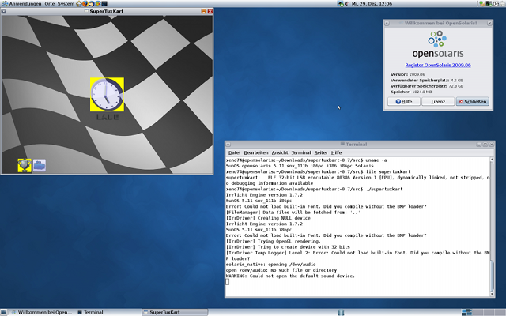Screen dimensions: 506x316
Task: Open the package manager launcher in top panel
Action: pos(98,3)
